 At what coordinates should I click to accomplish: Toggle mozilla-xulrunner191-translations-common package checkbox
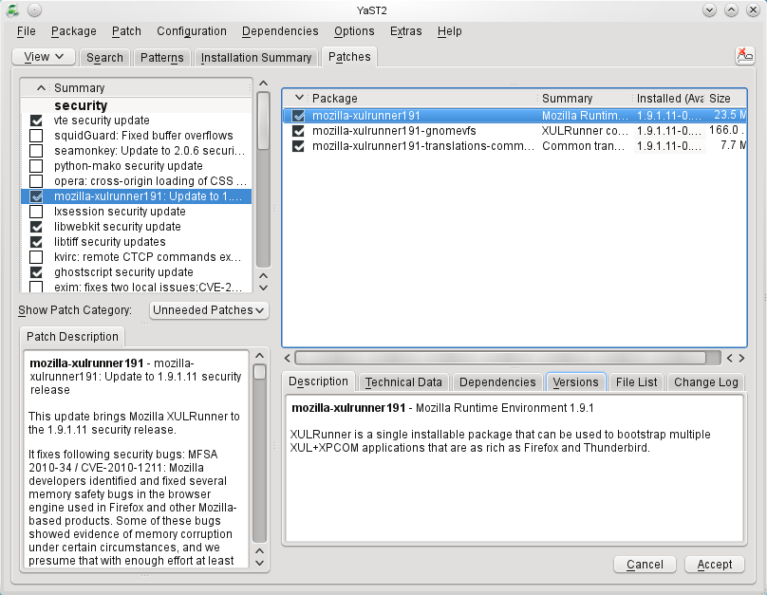(298, 146)
